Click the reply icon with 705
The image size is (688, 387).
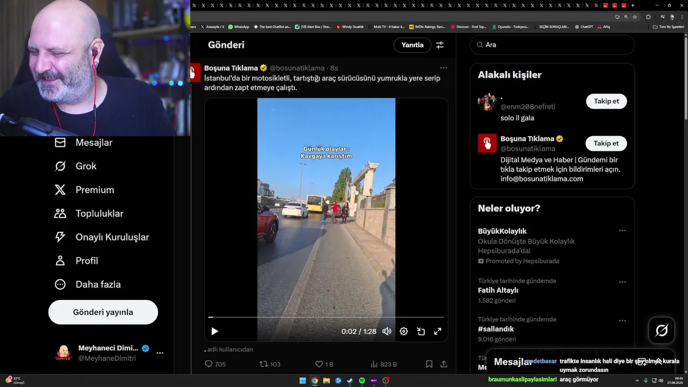click(215, 364)
